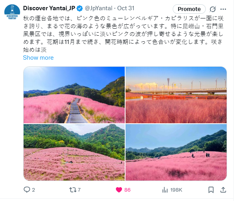Click the share upload icon

coord(223,190)
